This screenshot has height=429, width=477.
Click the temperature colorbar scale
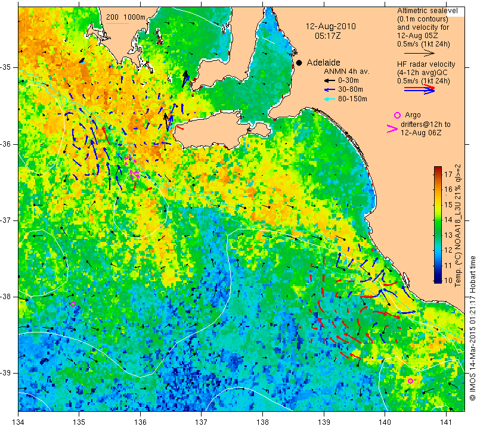tap(438, 225)
